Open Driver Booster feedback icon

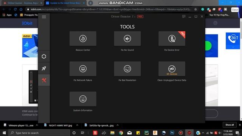184,16
